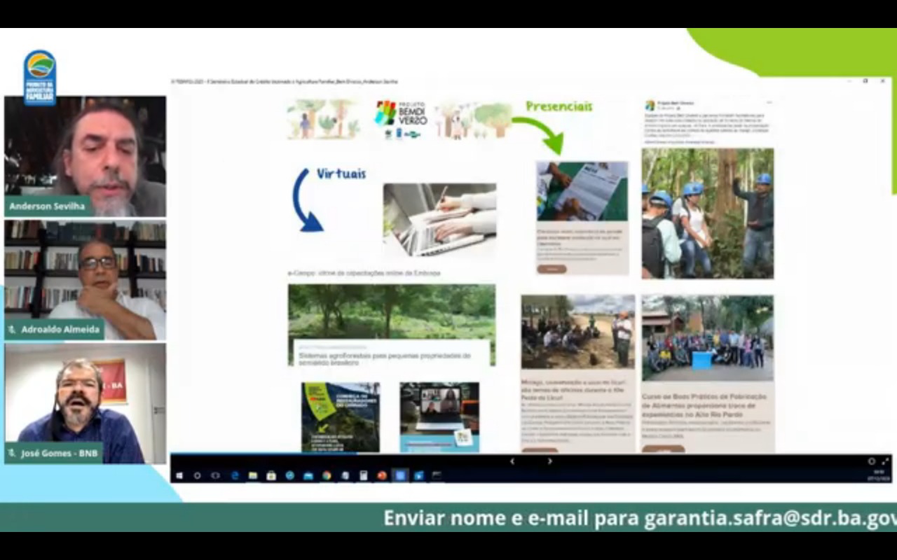This screenshot has width=897, height=560.
Task: Click the Windows Start button
Action: 179,475
